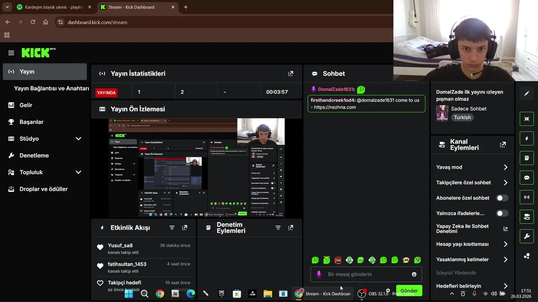Viewport: 538px width, 302px height.
Task: Focus the Bir mesaj gönderin input
Action: coord(366,274)
